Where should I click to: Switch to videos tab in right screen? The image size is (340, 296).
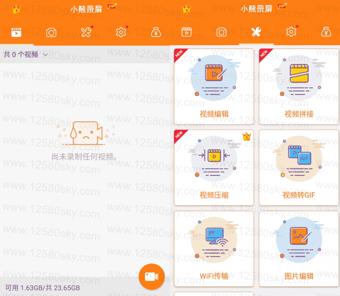tap(187, 32)
